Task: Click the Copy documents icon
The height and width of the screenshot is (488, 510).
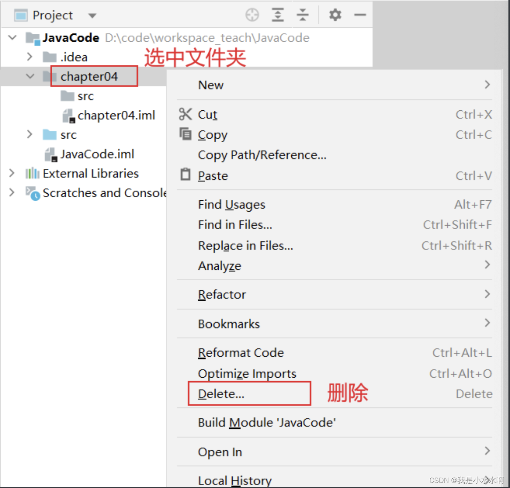Action: pyautogui.click(x=185, y=134)
